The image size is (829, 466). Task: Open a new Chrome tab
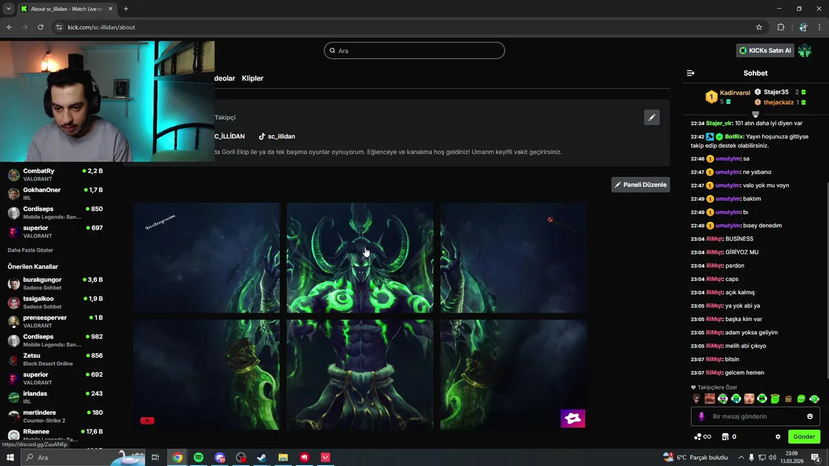coord(126,9)
